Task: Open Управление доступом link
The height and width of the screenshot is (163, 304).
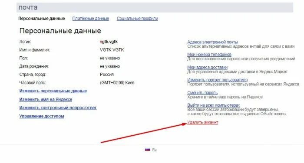Action: tap(42, 116)
